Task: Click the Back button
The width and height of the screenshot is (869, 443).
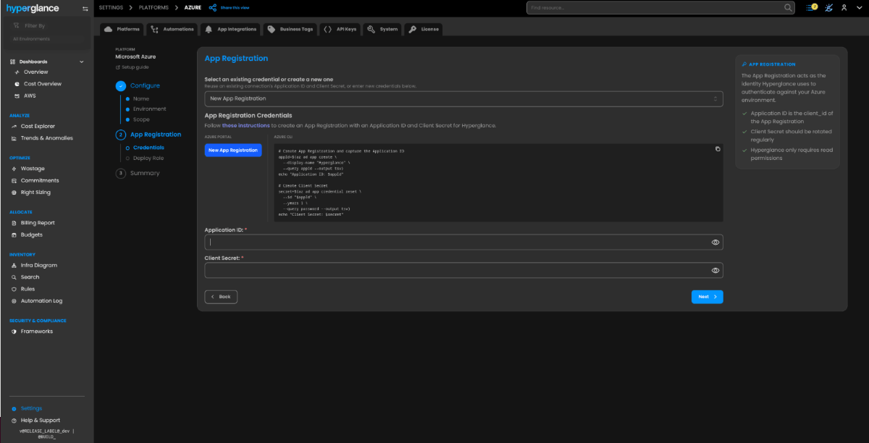Action: coord(221,297)
